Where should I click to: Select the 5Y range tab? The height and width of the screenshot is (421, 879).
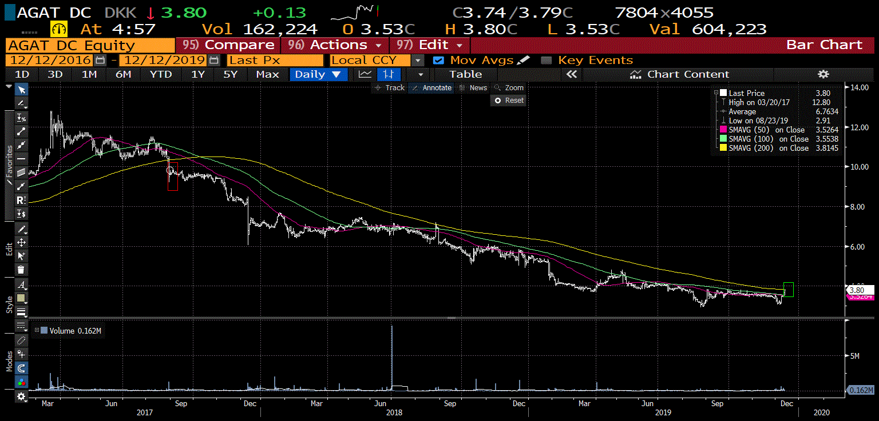tap(230, 74)
